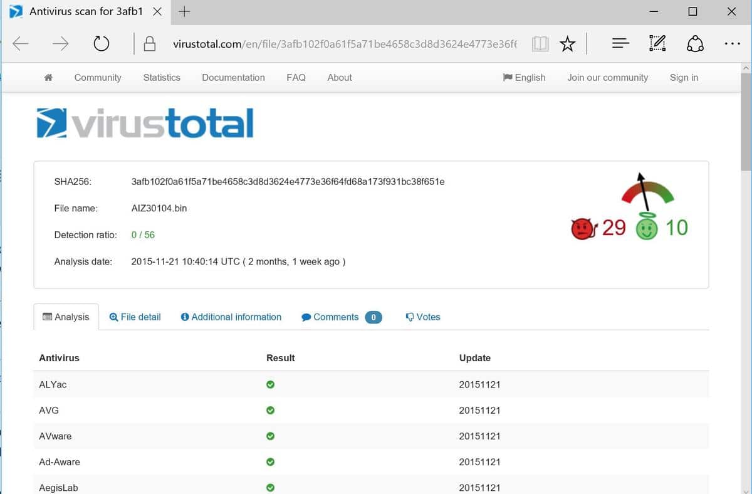Click the Sign in link
The width and height of the screenshot is (752, 494).
[684, 77]
